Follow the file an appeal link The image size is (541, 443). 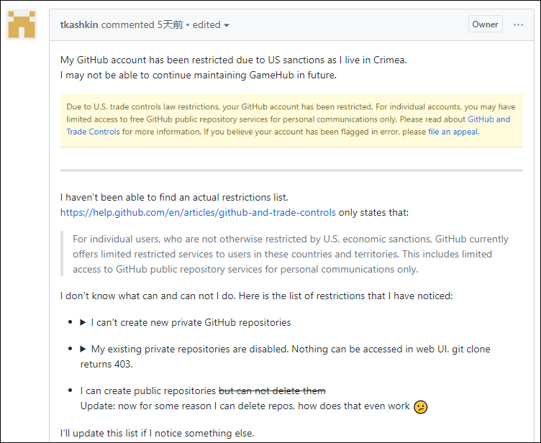pyautogui.click(x=453, y=132)
